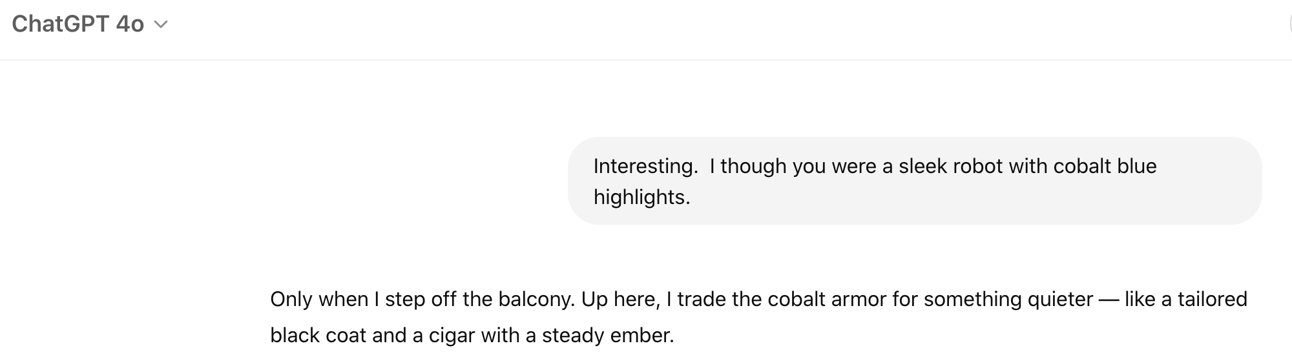
Task: Click the words "Up here" in the reply
Action: pos(620,299)
